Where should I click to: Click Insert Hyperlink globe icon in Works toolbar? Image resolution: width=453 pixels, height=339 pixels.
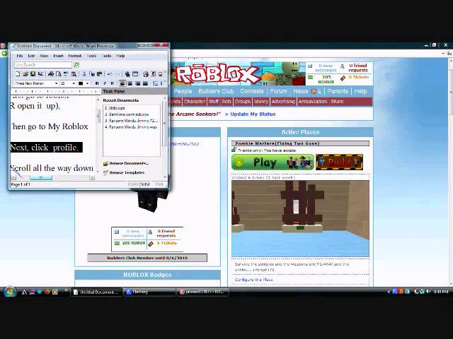127,74
